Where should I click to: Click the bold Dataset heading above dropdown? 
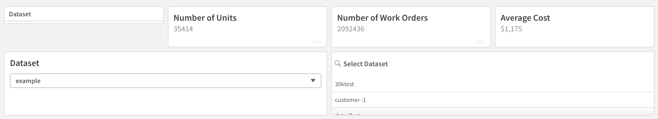pos(25,63)
